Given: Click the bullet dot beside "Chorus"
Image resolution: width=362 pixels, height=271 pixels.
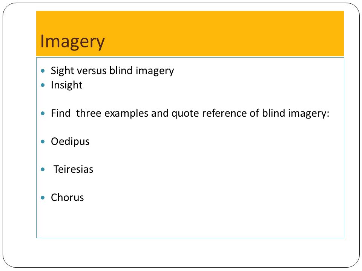Looking at the screenshot, I should [43, 198].
